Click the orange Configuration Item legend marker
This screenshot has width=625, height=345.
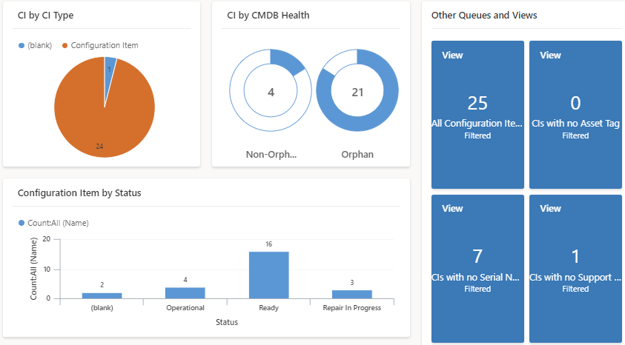[x=65, y=46]
